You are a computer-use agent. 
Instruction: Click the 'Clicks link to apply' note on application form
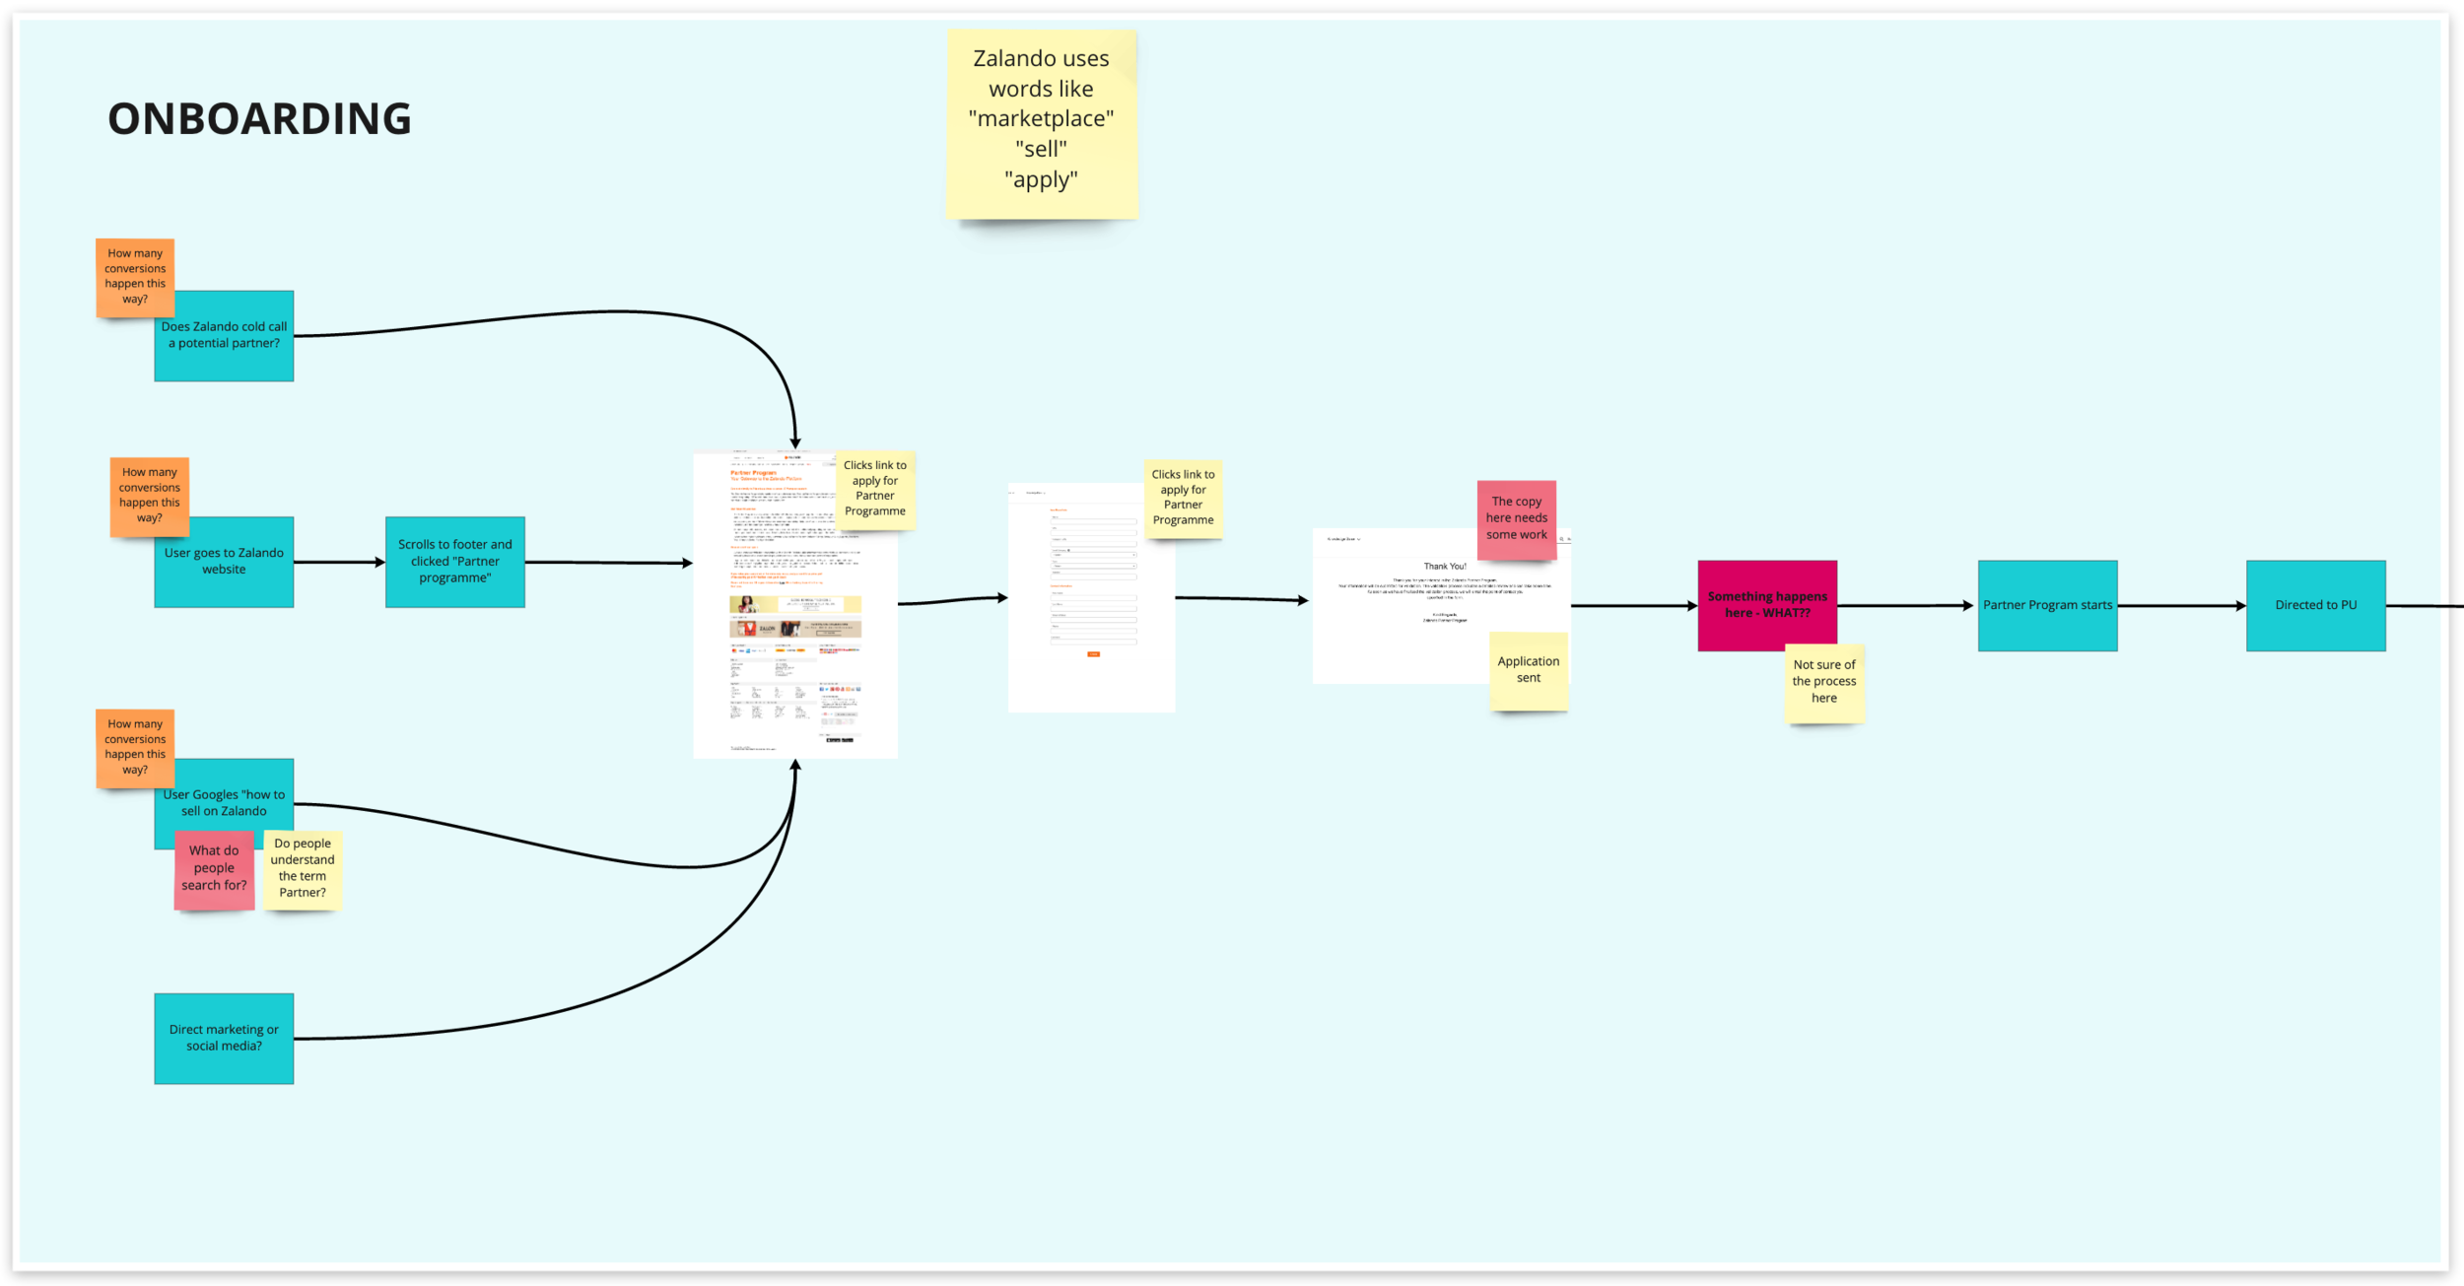1184,499
